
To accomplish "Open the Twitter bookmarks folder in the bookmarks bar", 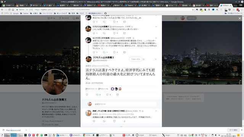I will pos(24,13).
